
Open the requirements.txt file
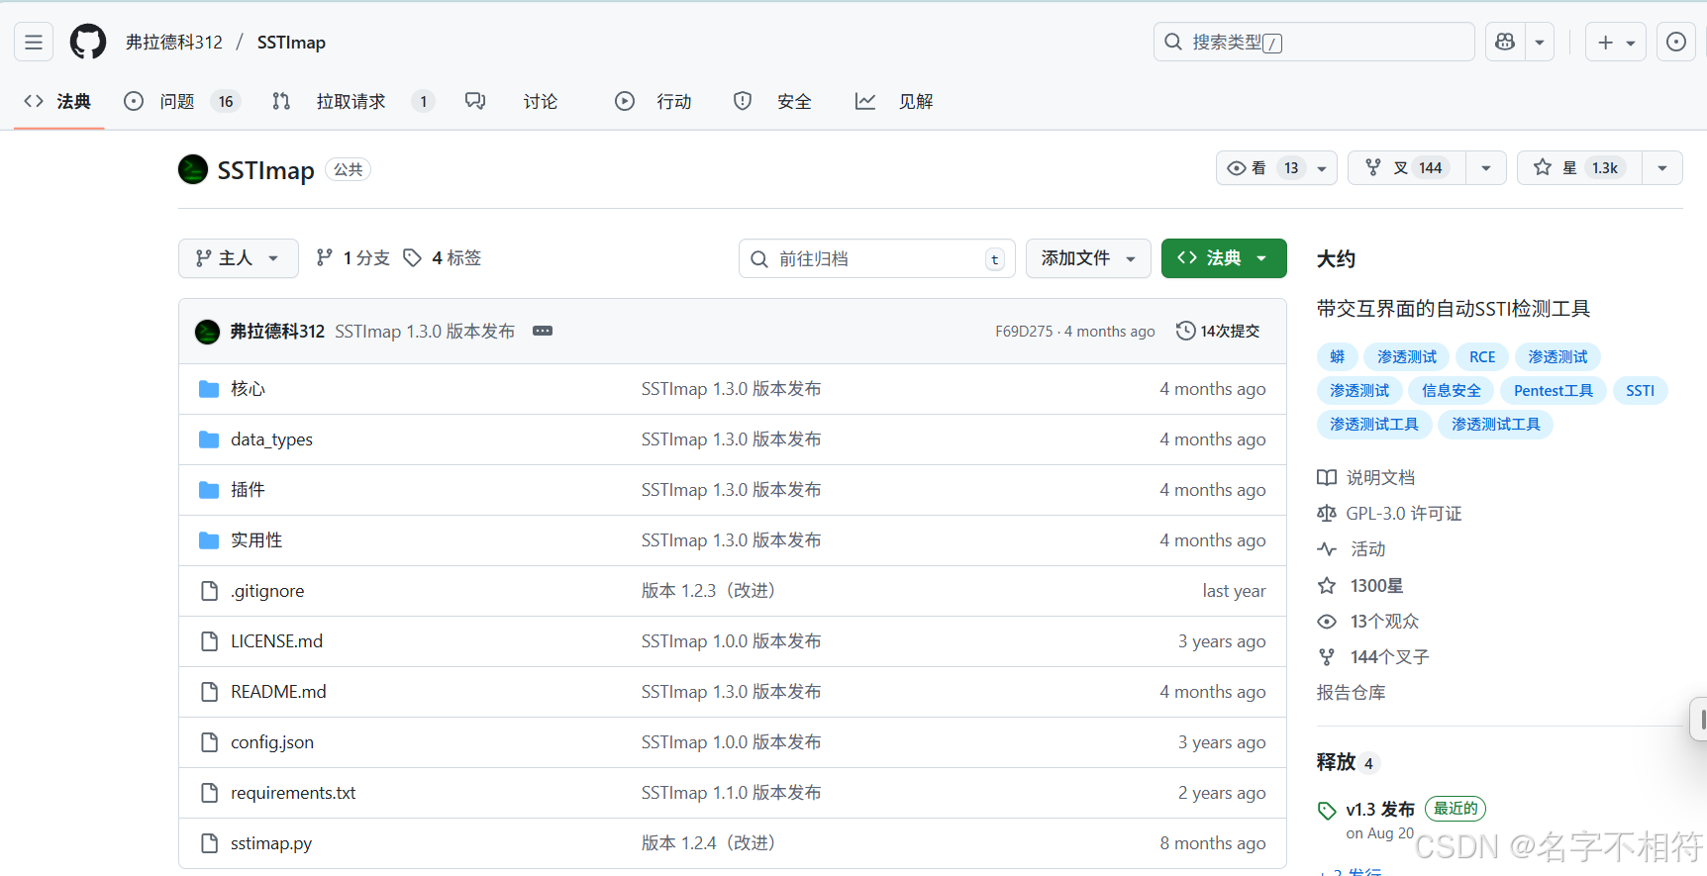(293, 793)
